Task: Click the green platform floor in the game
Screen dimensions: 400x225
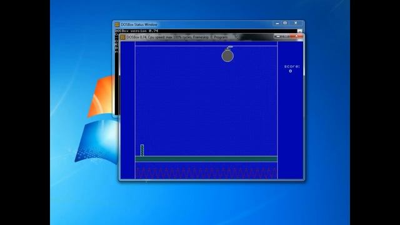Action: point(206,159)
